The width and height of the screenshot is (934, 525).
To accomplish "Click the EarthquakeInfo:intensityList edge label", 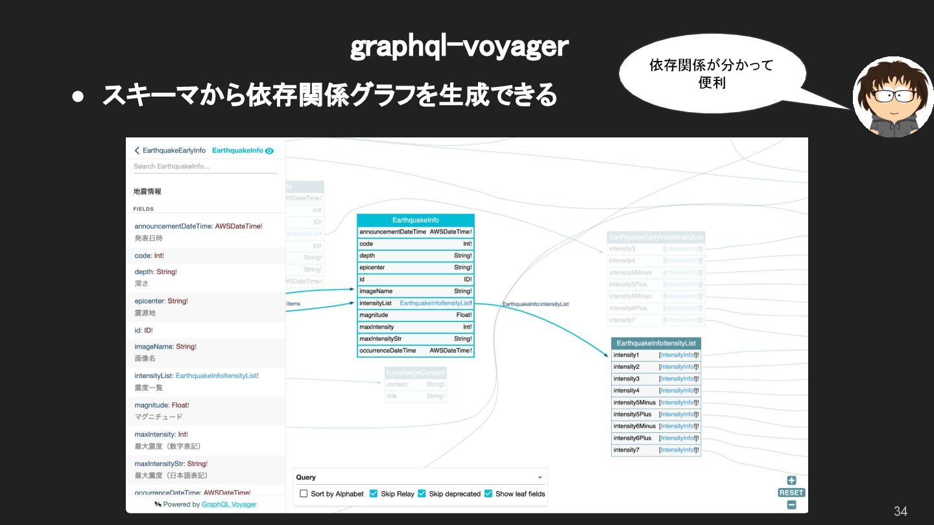I will (x=536, y=304).
